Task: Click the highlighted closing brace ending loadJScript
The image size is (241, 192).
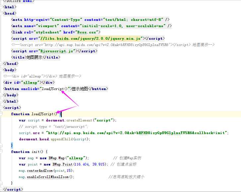Action: coord(12,145)
